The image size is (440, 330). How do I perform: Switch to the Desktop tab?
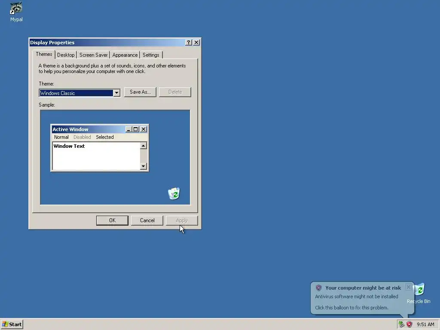point(66,55)
